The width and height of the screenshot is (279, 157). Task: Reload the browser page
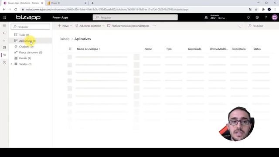[16, 10]
